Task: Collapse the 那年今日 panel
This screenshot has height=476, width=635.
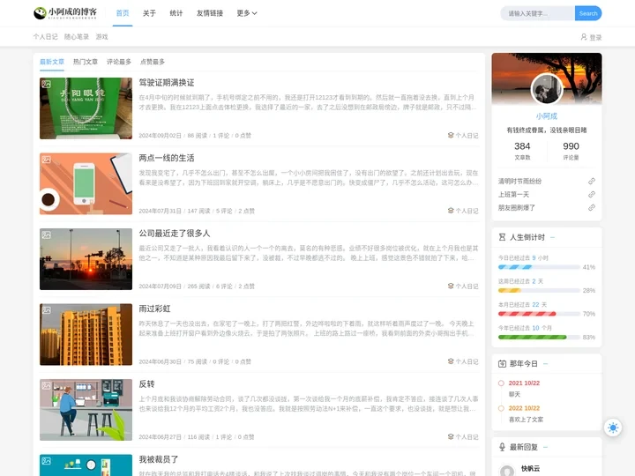Action: (x=546, y=363)
